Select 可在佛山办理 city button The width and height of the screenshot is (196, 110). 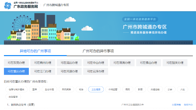point(149,63)
